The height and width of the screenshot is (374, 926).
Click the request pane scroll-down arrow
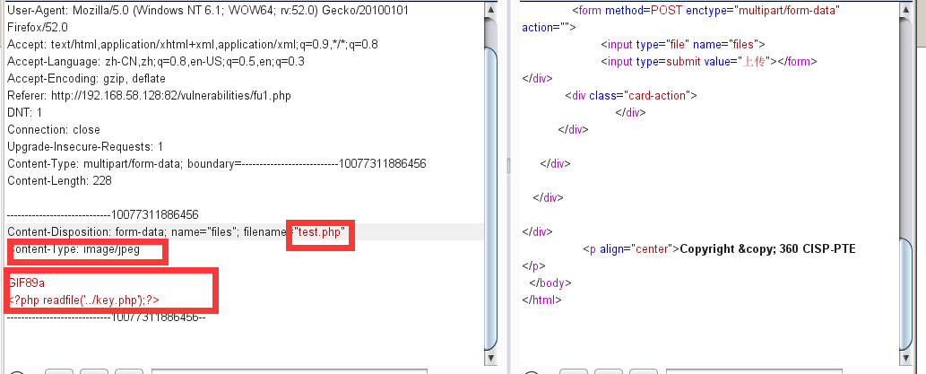click(x=490, y=358)
